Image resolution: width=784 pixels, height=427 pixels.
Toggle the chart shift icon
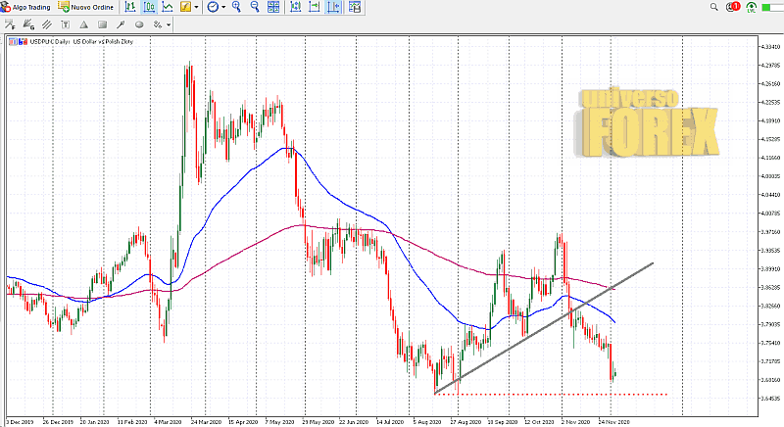pos(314,7)
